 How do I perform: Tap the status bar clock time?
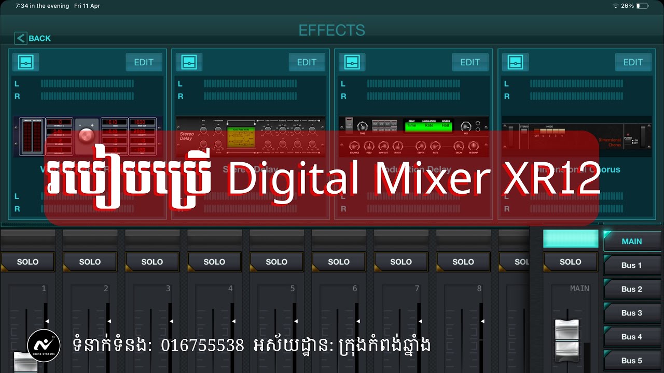point(42,6)
